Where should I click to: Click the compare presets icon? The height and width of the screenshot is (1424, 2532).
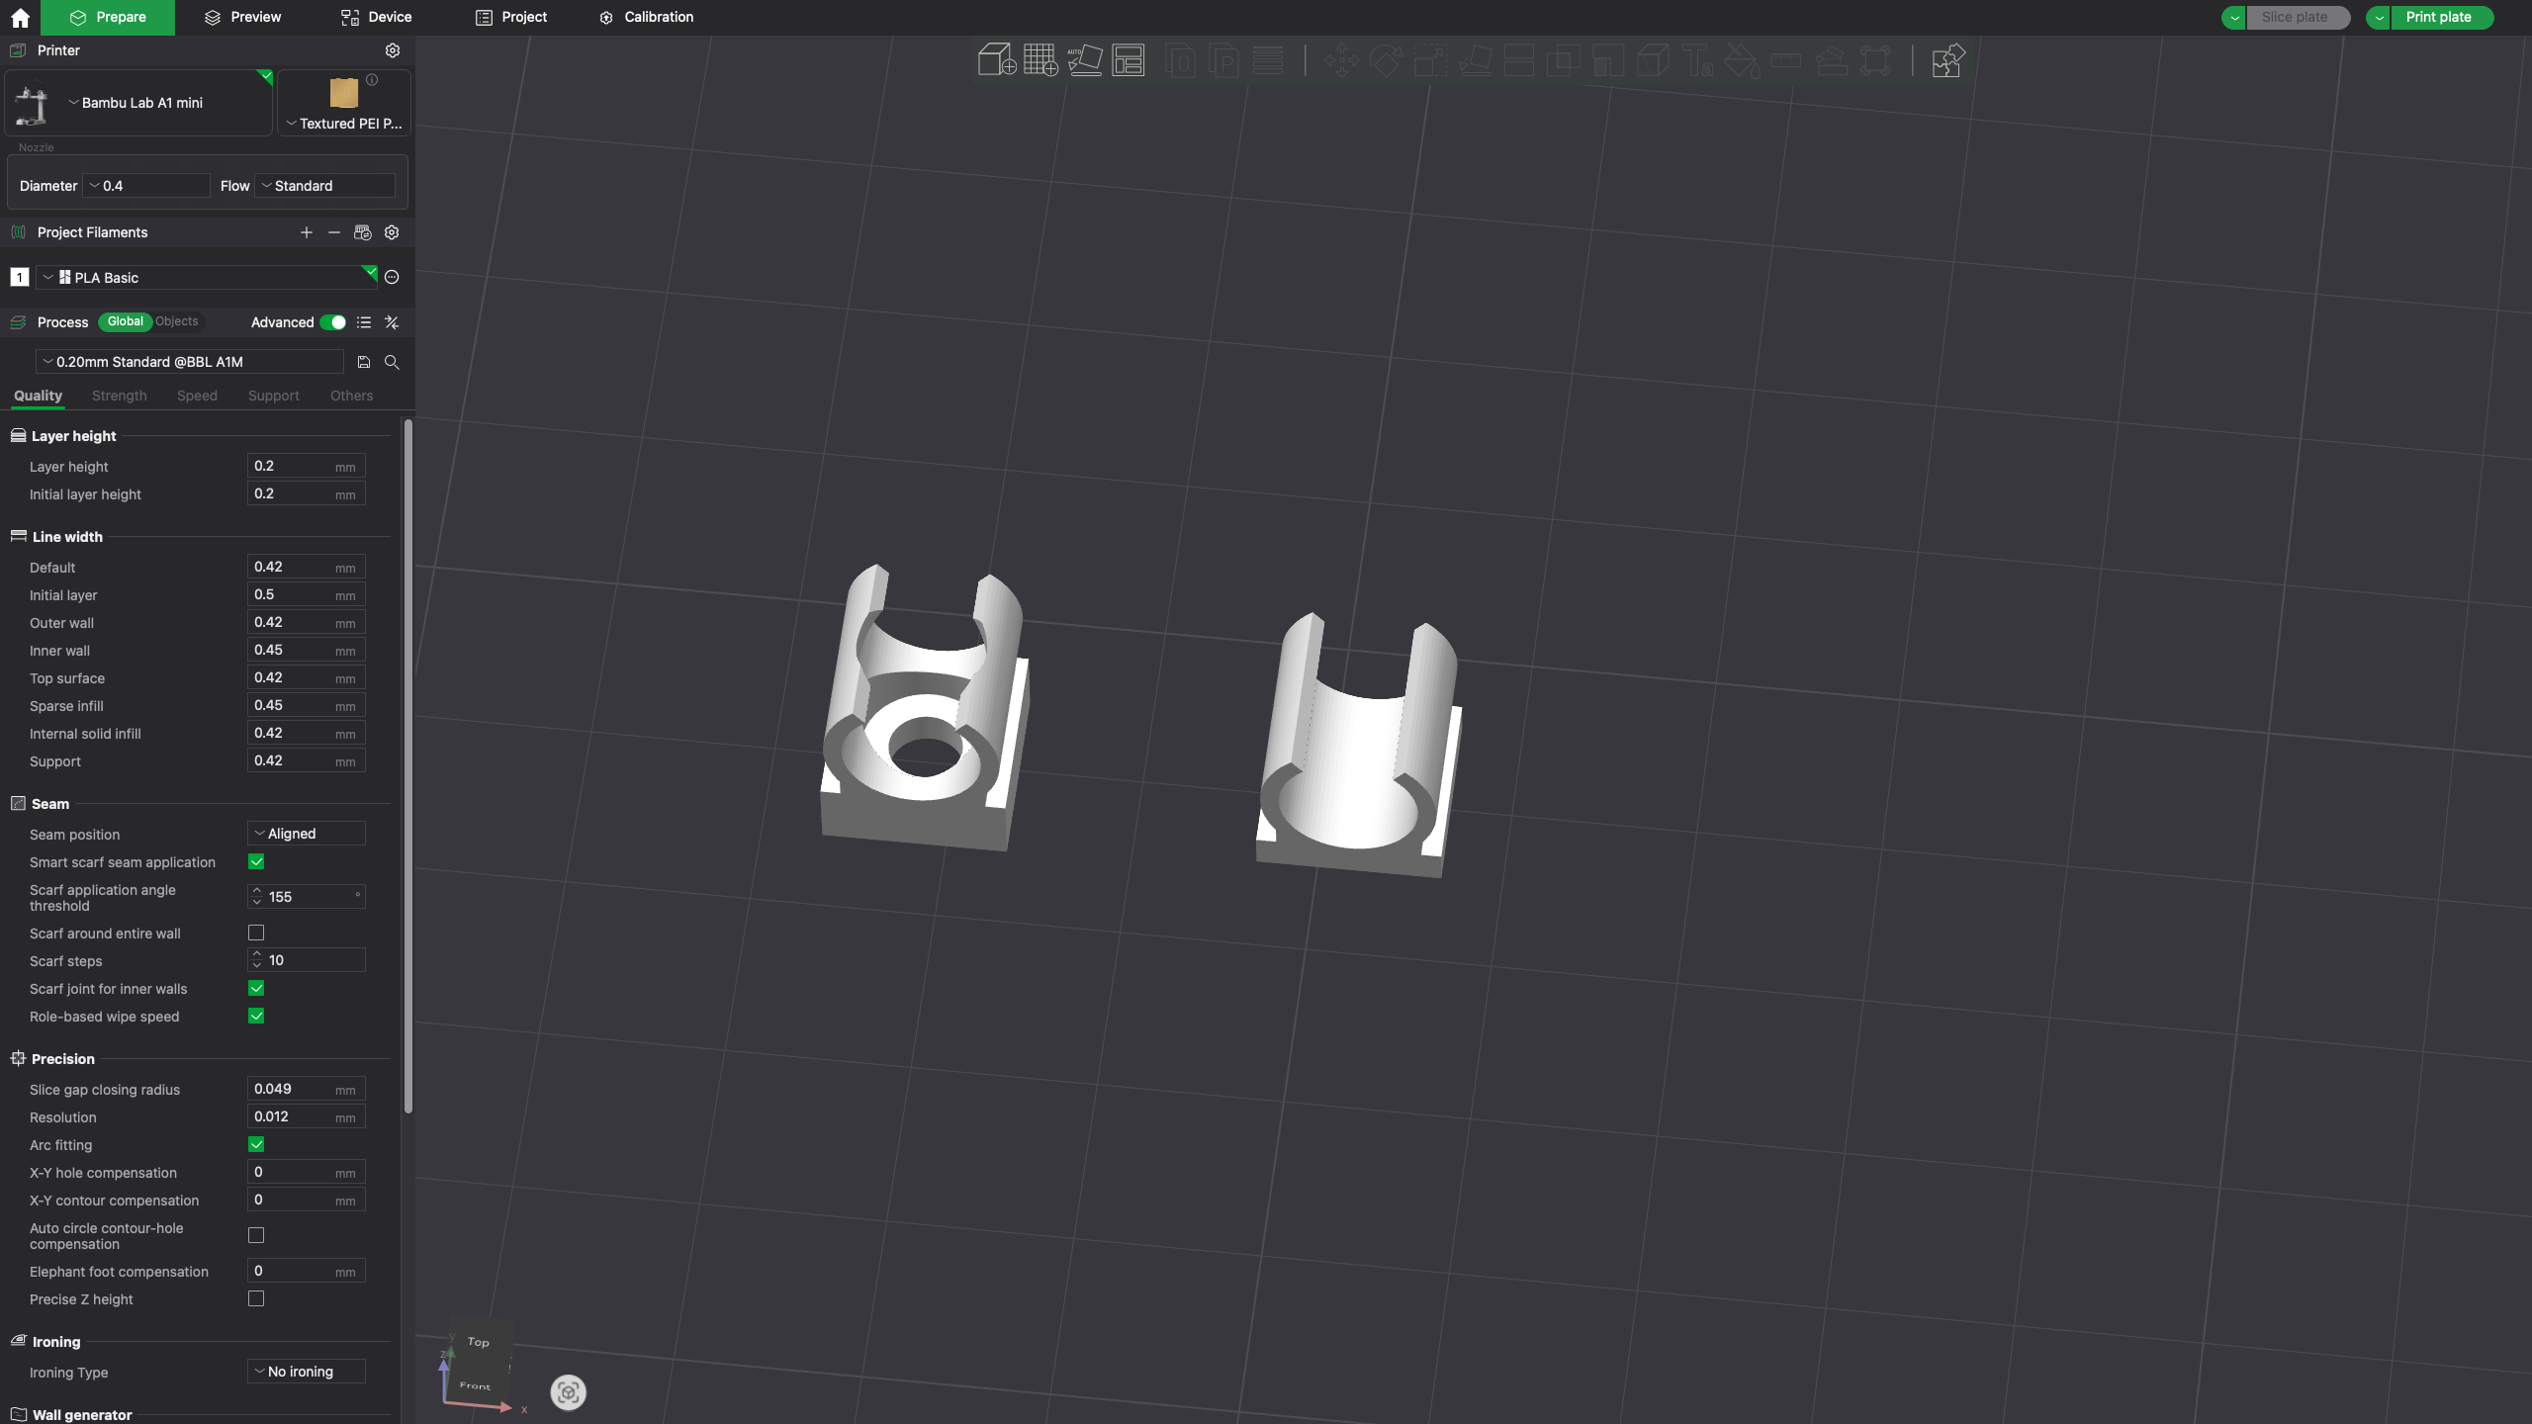point(392,322)
